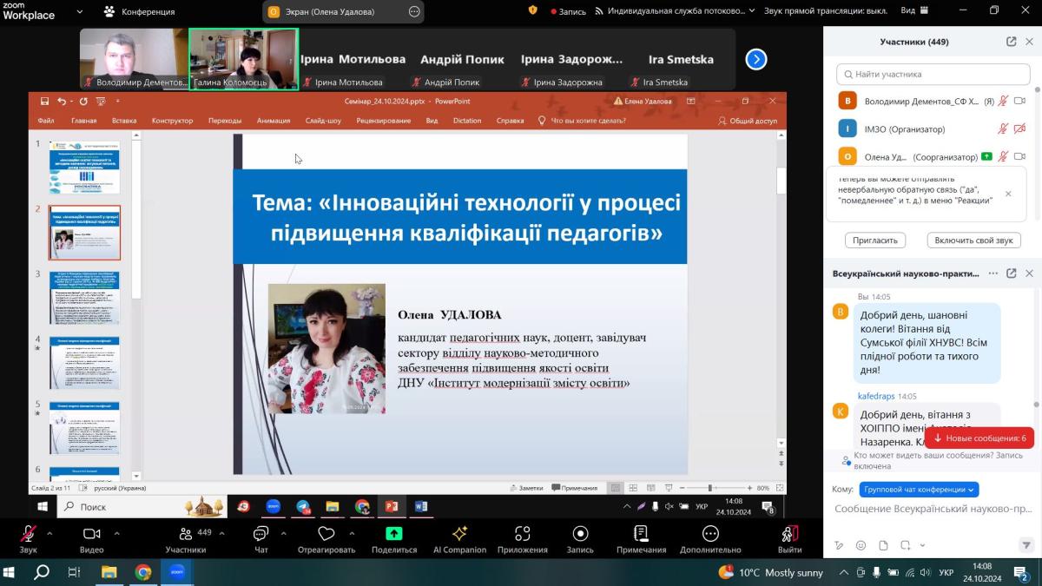Open the Чат chat tab

(260, 533)
